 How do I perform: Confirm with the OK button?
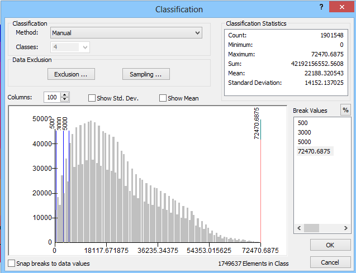pyautogui.click(x=330, y=245)
